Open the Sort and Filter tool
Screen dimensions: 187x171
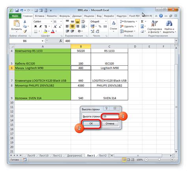point(155,27)
